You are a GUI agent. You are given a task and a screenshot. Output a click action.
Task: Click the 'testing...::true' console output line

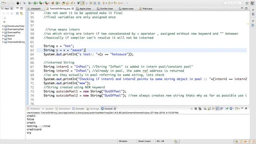(38, 126)
